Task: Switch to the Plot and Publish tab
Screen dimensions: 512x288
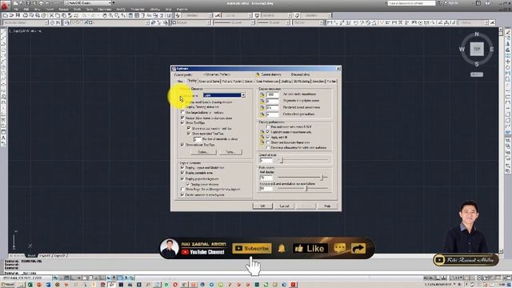Action: (x=232, y=82)
